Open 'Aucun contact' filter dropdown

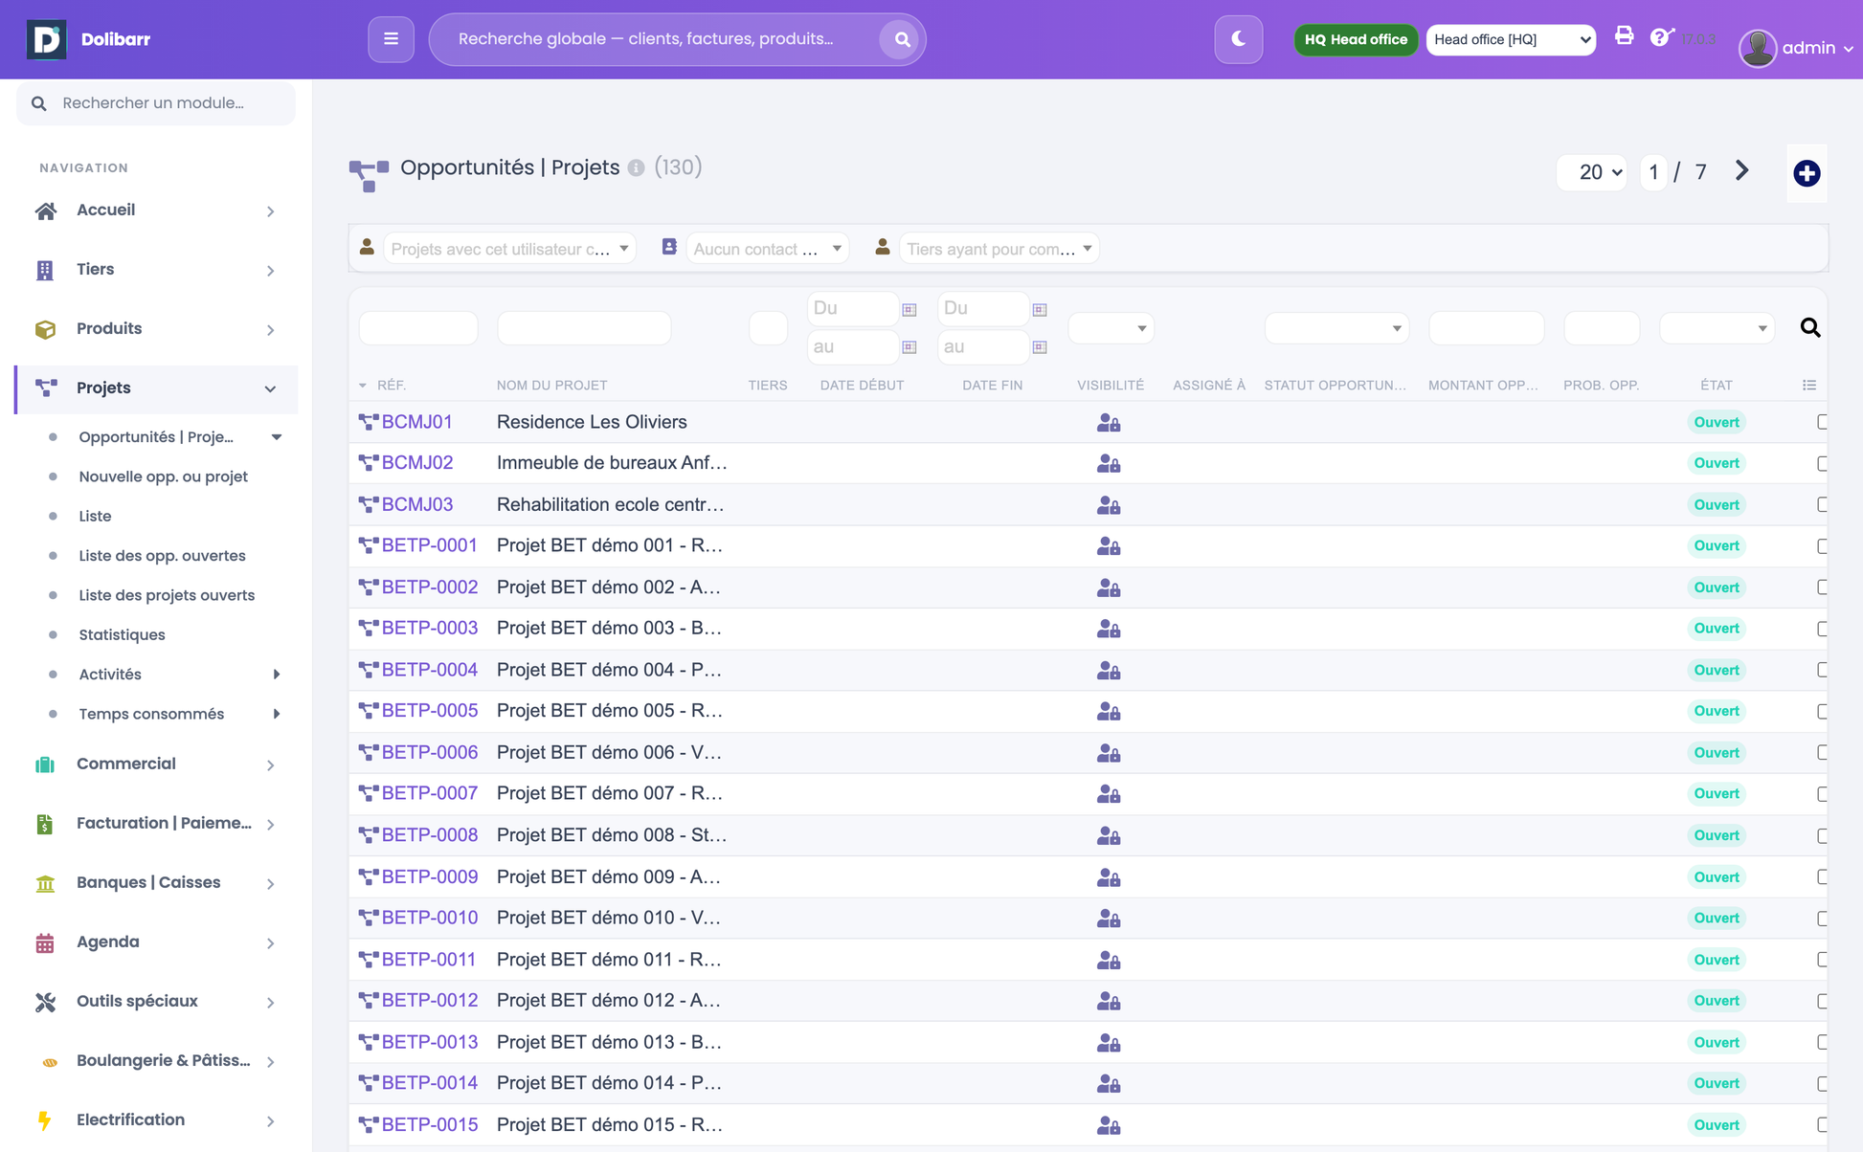point(768,249)
